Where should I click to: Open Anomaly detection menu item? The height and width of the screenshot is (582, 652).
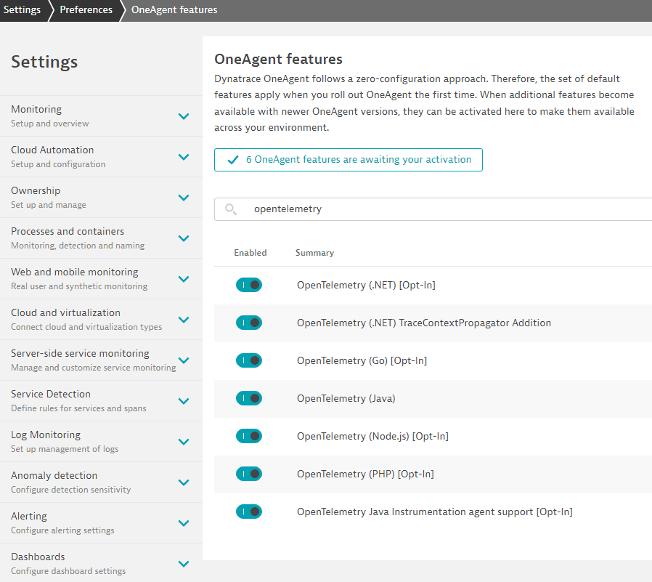(x=101, y=482)
